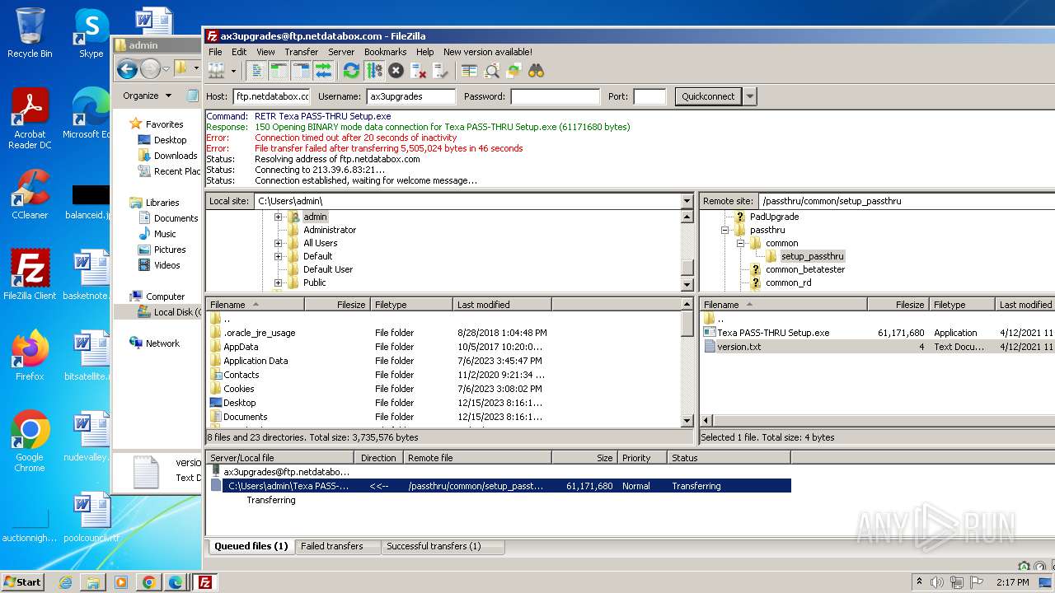1055x593 pixels.
Task: Sort remote files by Filesize column
Action: [x=898, y=305]
